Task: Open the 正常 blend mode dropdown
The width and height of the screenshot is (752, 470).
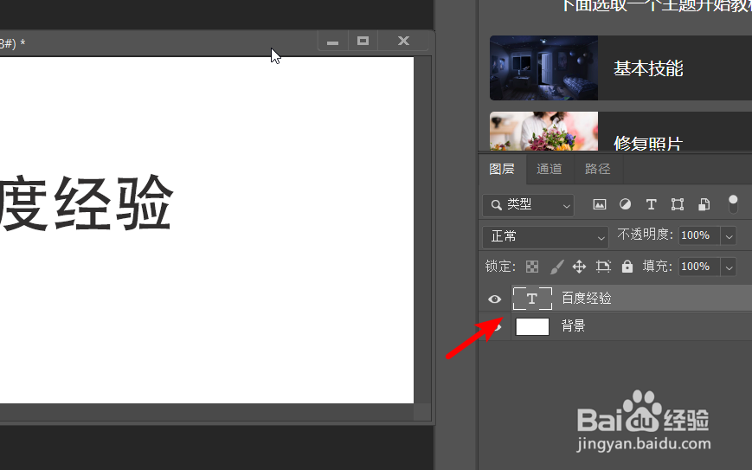Action: point(545,236)
